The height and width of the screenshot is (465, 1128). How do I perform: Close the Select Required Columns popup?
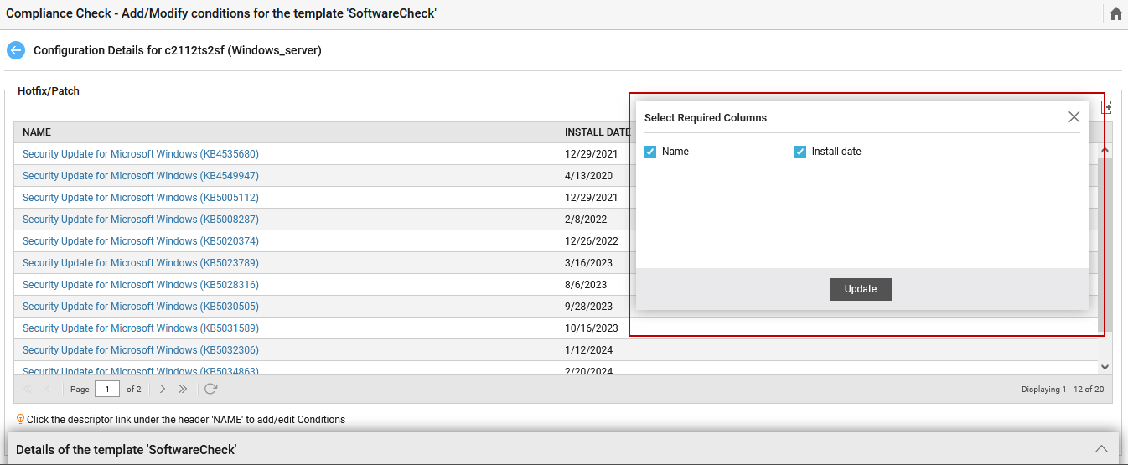coord(1074,117)
